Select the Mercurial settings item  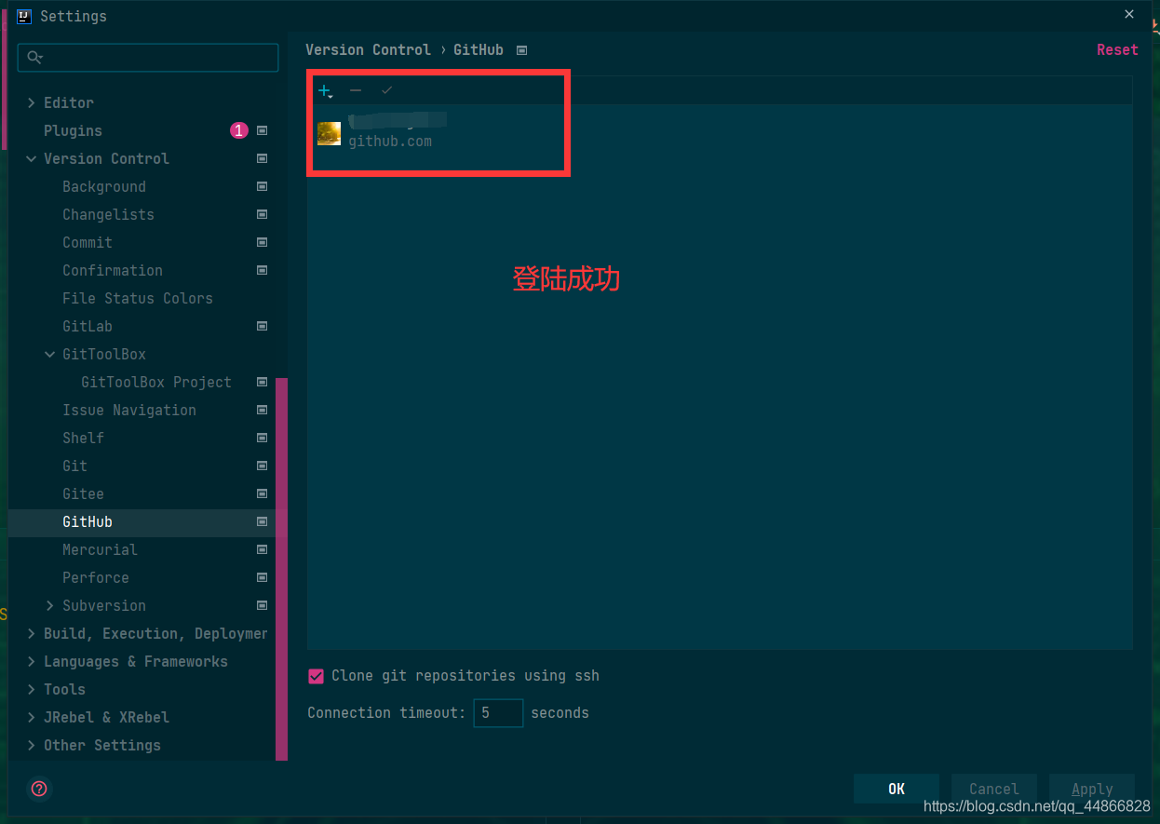100,550
